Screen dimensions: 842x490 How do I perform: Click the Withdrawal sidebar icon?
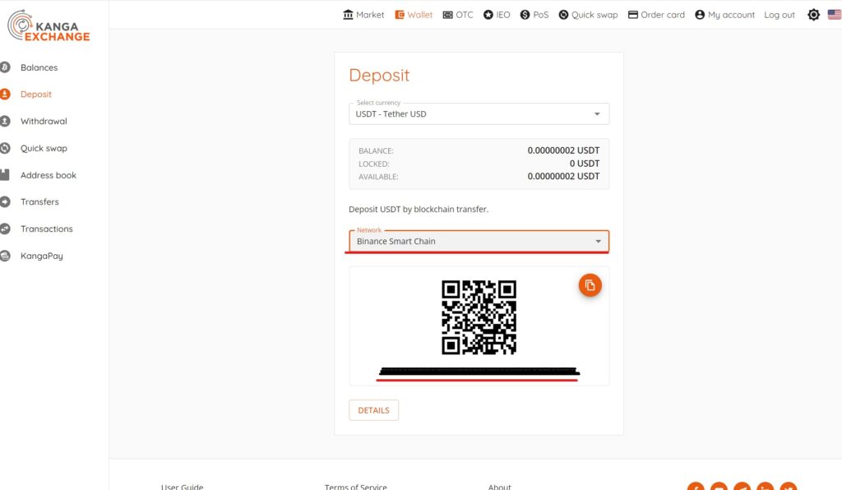coord(5,121)
